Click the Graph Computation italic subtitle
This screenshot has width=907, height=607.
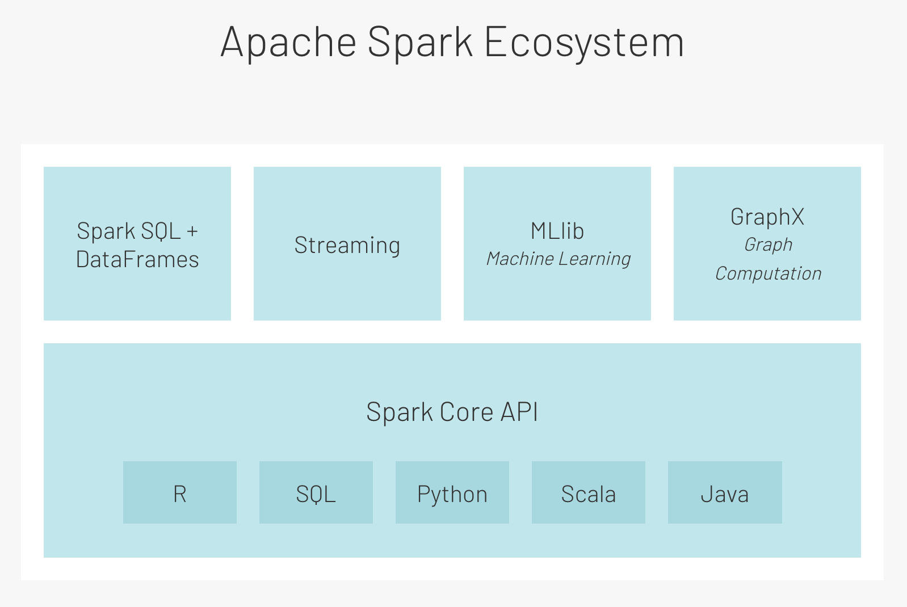point(768,259)
